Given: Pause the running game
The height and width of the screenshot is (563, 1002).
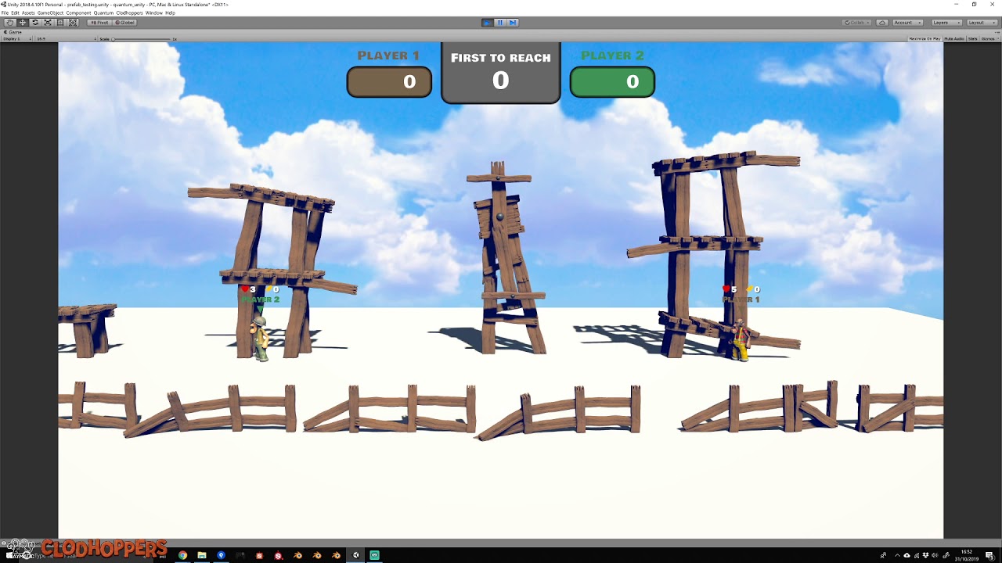Looking at the screenshot, I should [500, 23].
